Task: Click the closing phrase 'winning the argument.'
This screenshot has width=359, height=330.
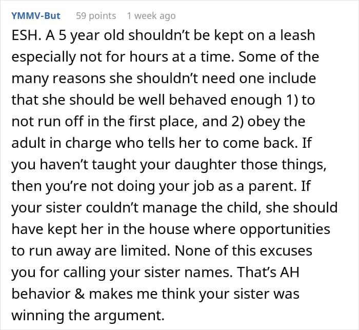Action: (88, 316)
